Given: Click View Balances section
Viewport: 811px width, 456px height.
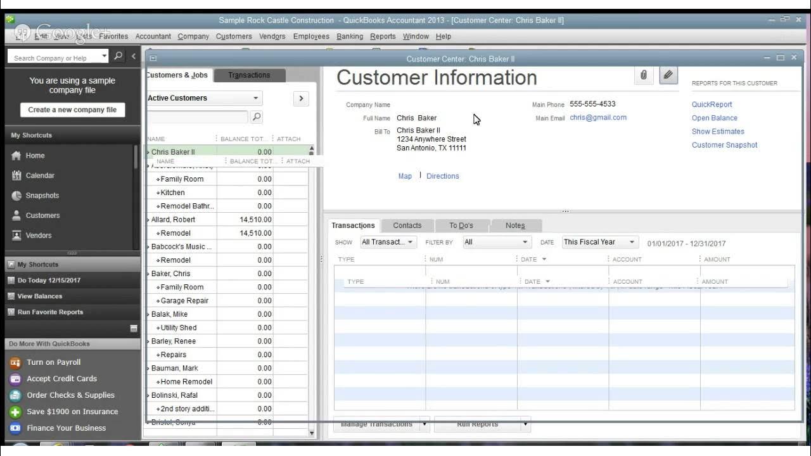Looking at the screenshot, I should point(73,296).
